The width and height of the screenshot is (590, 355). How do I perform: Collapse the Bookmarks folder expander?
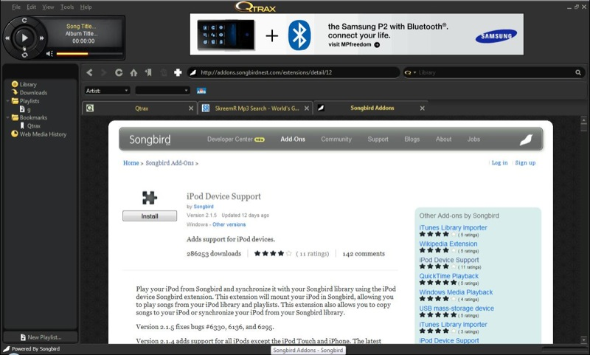point(8,117)
